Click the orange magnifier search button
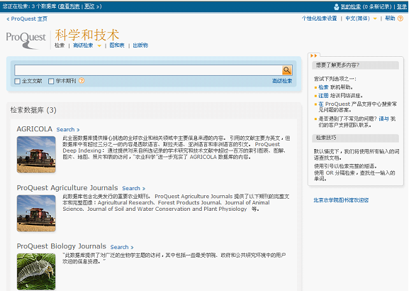Screen dimensions: 409x291 287,70
